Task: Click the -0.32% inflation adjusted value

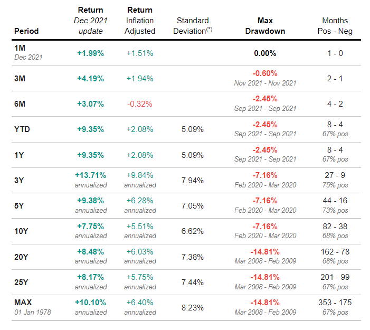Action: point(140,104)
